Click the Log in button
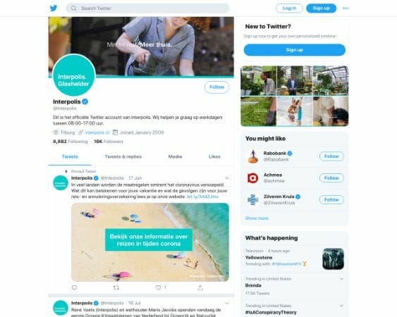The width and height of the screenshot is (397, 317). tap(289, 8)
